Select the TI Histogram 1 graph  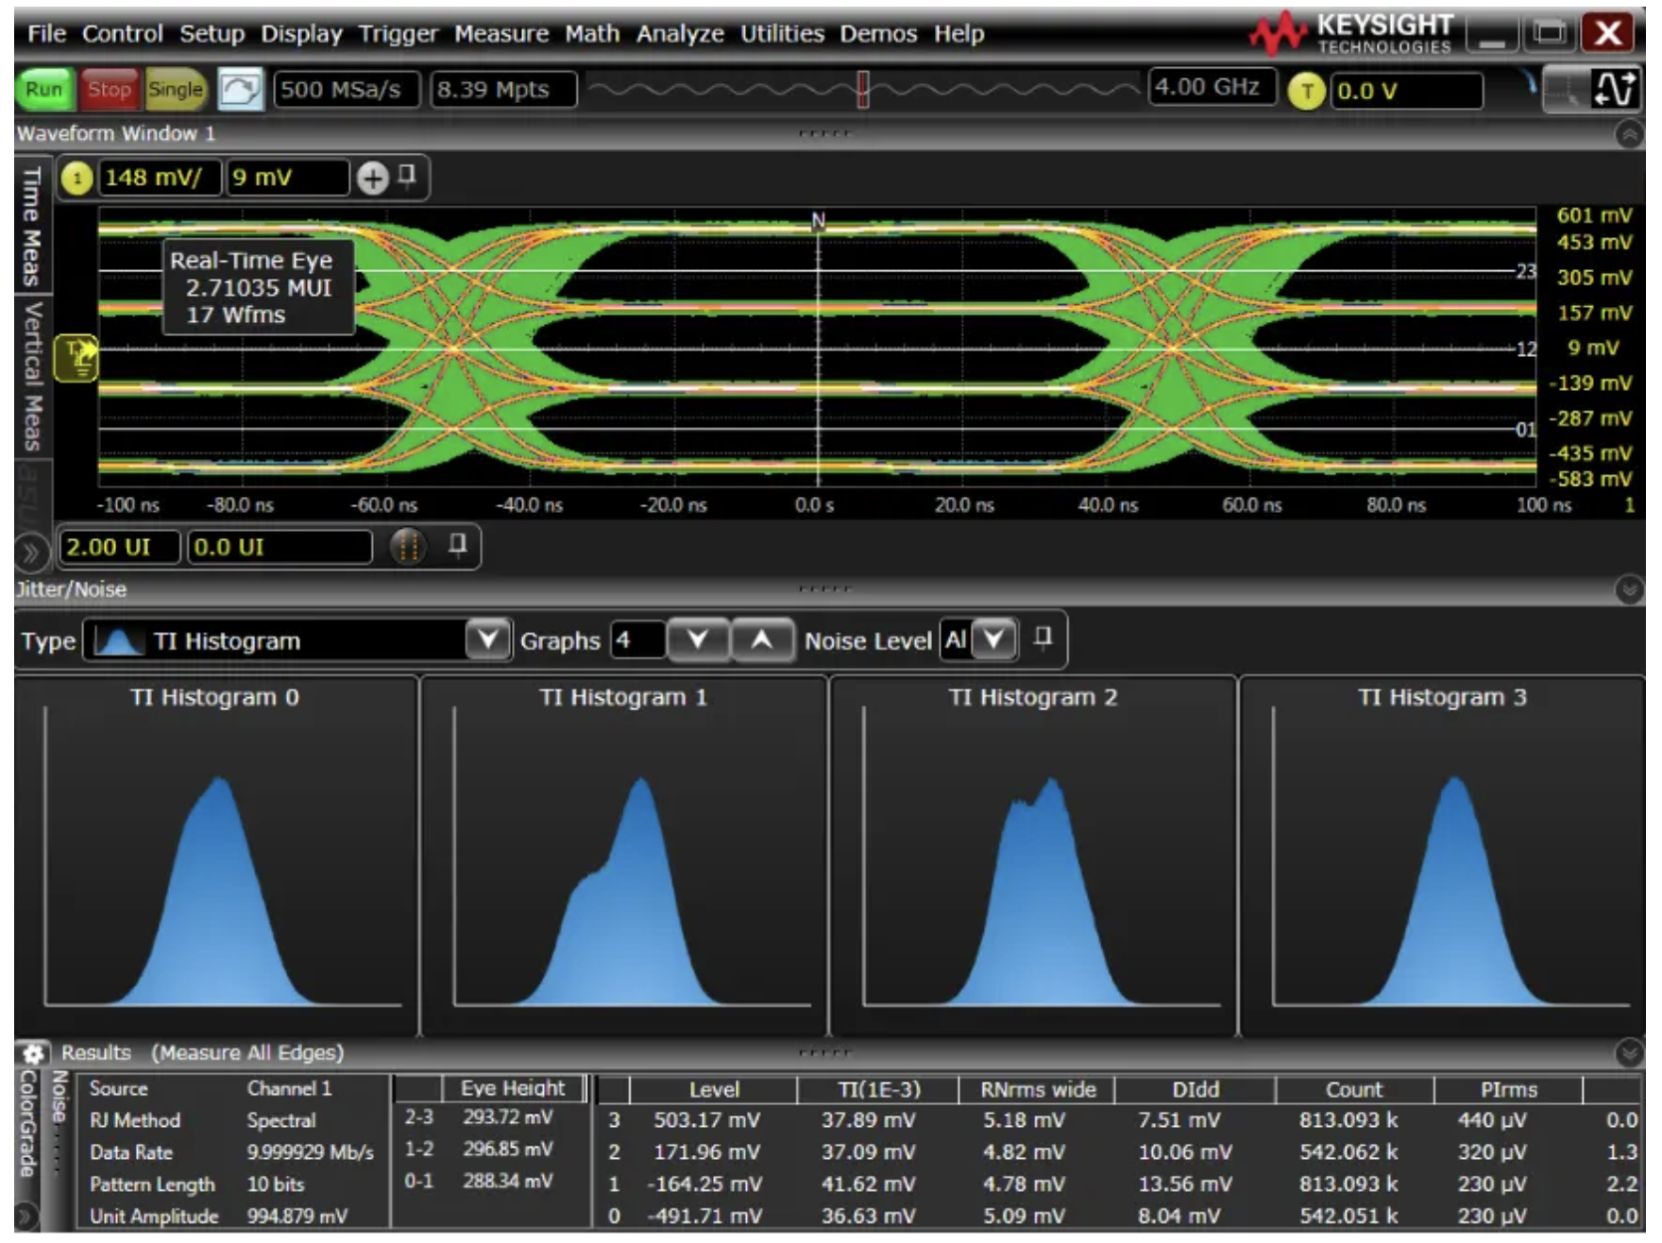coord(624,856)
